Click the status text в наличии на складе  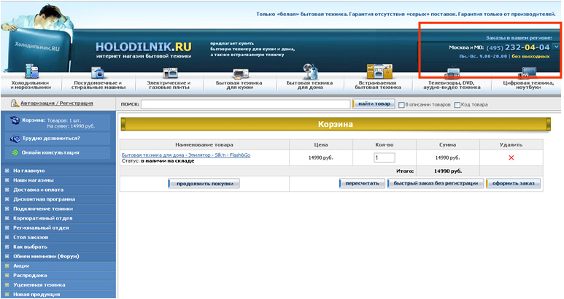[168, 161]
